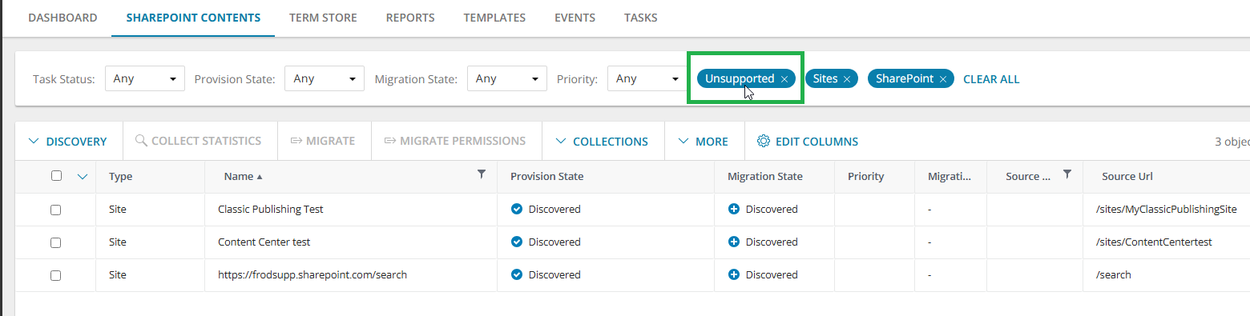This screenshot has width=1250, height=316.
Task: Switch to the Dashboard tab
Action: pyautogui.click(x=62, y=18)
